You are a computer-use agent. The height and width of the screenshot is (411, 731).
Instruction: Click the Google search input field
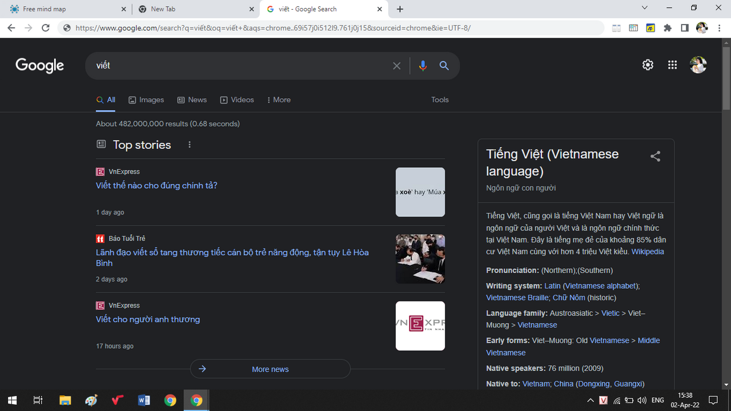(240, 66)
